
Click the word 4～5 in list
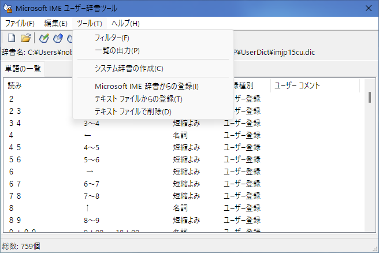click(x=92, y=148)
